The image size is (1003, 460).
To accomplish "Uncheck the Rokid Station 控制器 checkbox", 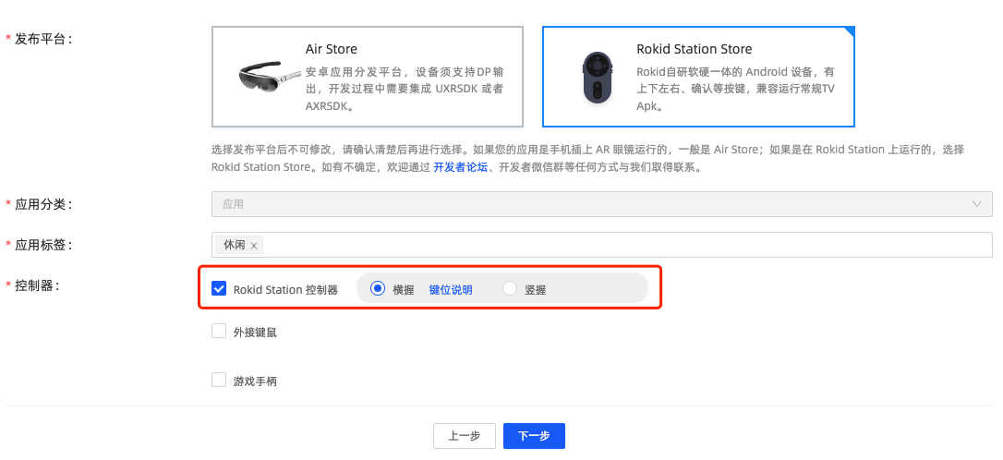I will point(219,288).
